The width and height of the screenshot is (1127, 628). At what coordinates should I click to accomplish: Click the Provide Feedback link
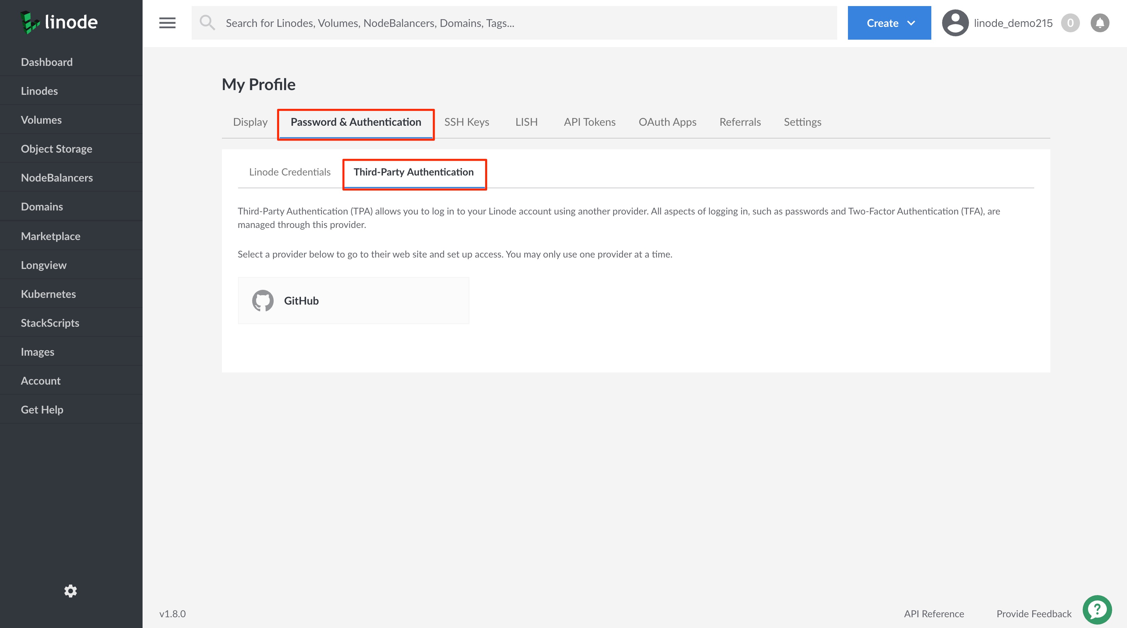tap(1034, 614)
